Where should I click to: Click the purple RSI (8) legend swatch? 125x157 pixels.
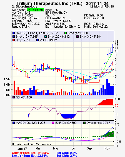14,97
